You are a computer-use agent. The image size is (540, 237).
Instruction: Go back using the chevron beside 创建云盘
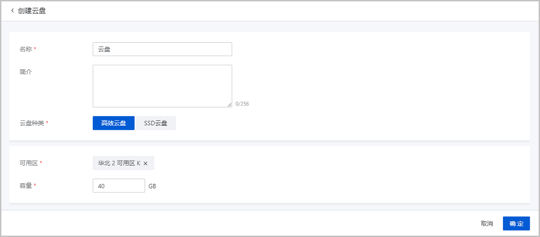click(13, 10)
